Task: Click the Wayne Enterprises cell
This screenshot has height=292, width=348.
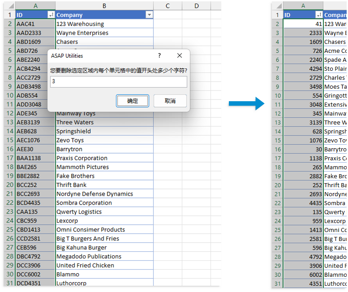Action: tap(104, 33)
